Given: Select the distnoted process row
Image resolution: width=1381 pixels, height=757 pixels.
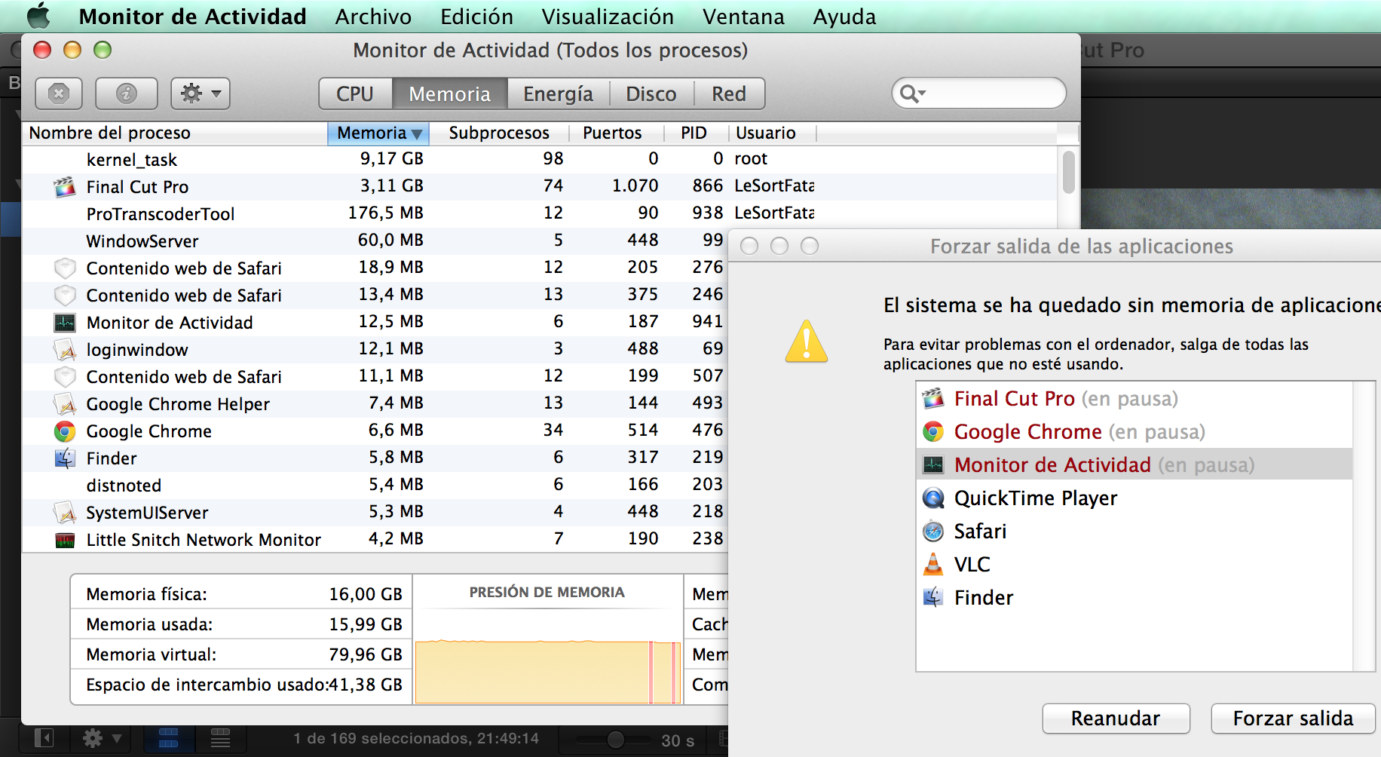Looking at the screenshot, I should coord(375,485).
